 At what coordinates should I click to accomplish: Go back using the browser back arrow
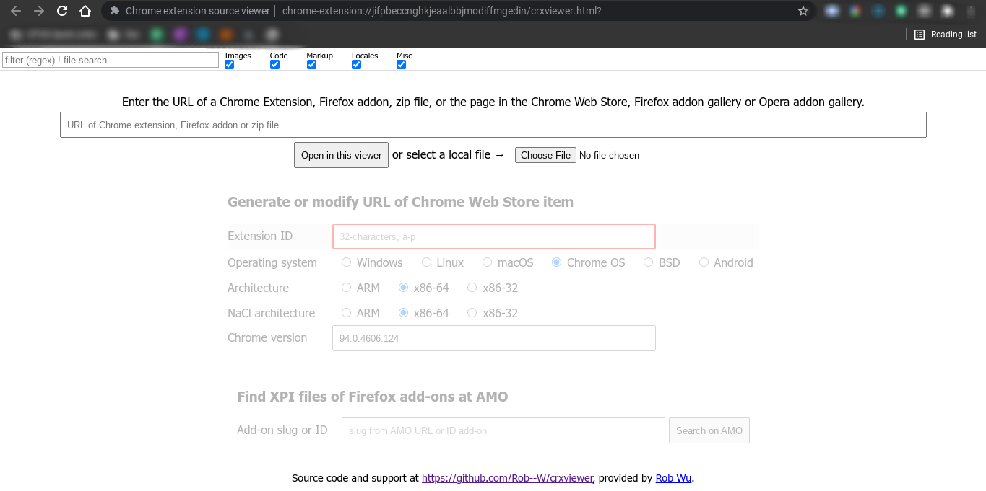point(15,11)
